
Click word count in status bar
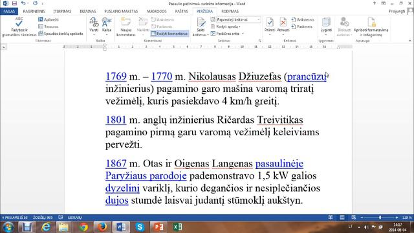tap(43, 217)
